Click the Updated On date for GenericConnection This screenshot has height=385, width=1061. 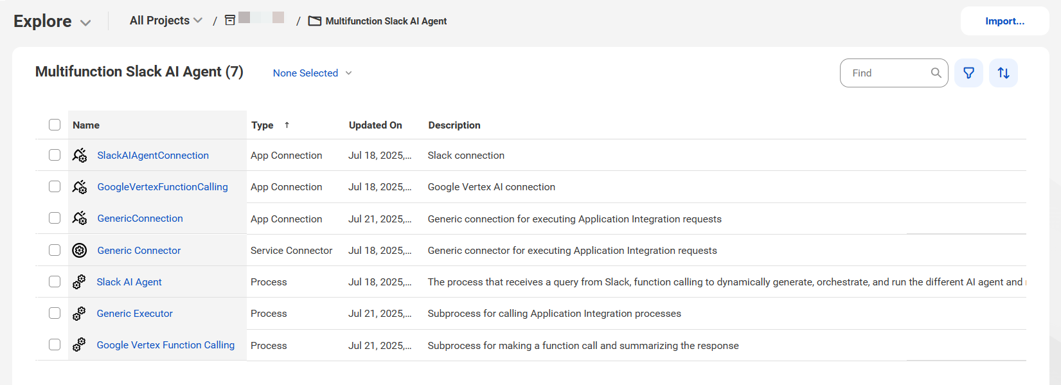(x=380, y=219)
